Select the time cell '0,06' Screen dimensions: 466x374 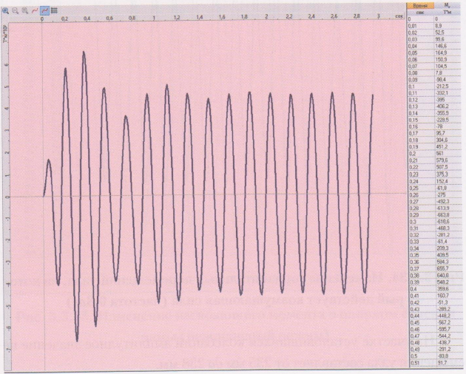pos(420,59)
